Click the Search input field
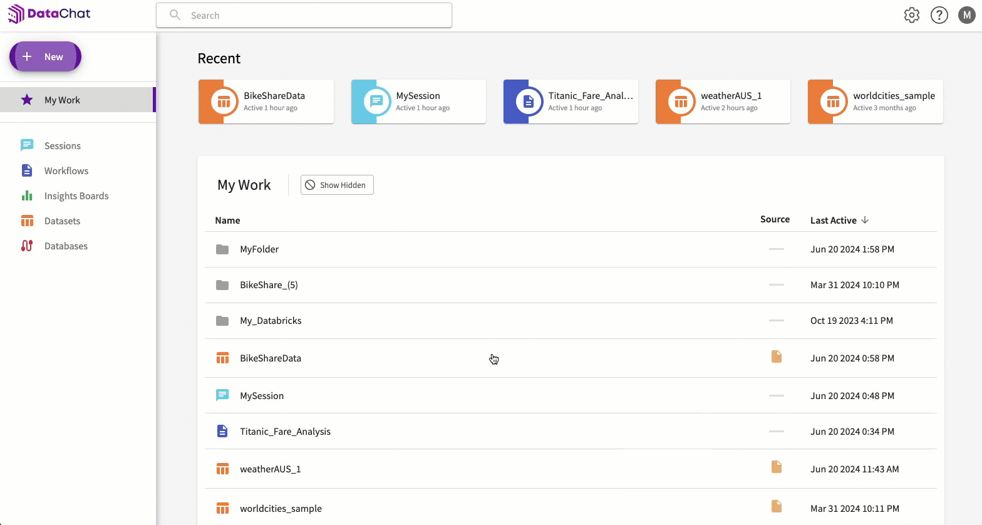The height and width of the screenshot is (525, 982). click(304, 15)
